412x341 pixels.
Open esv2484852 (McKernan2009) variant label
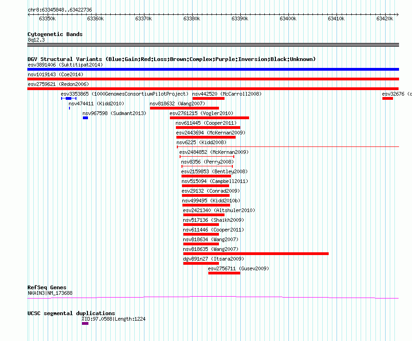point(214,152)
